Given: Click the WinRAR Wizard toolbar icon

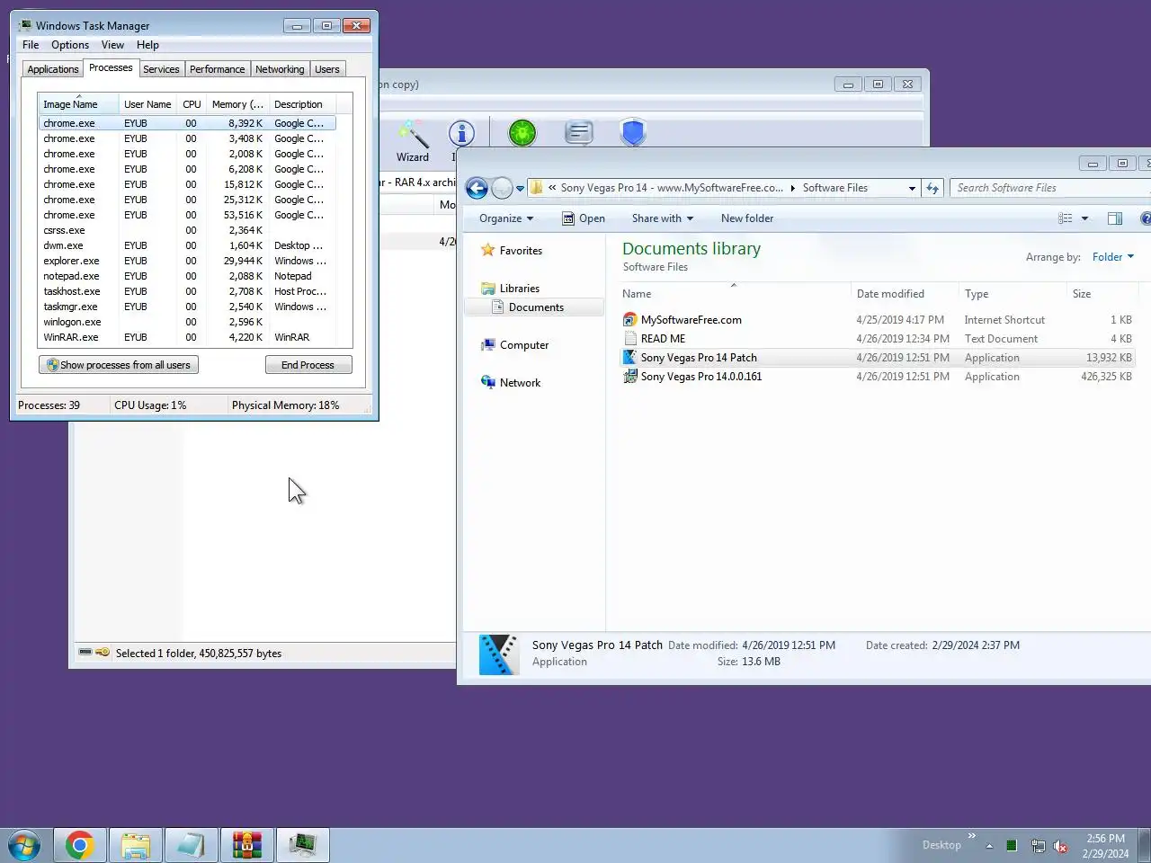Looking at the screenshot, I should pos(413,134).
